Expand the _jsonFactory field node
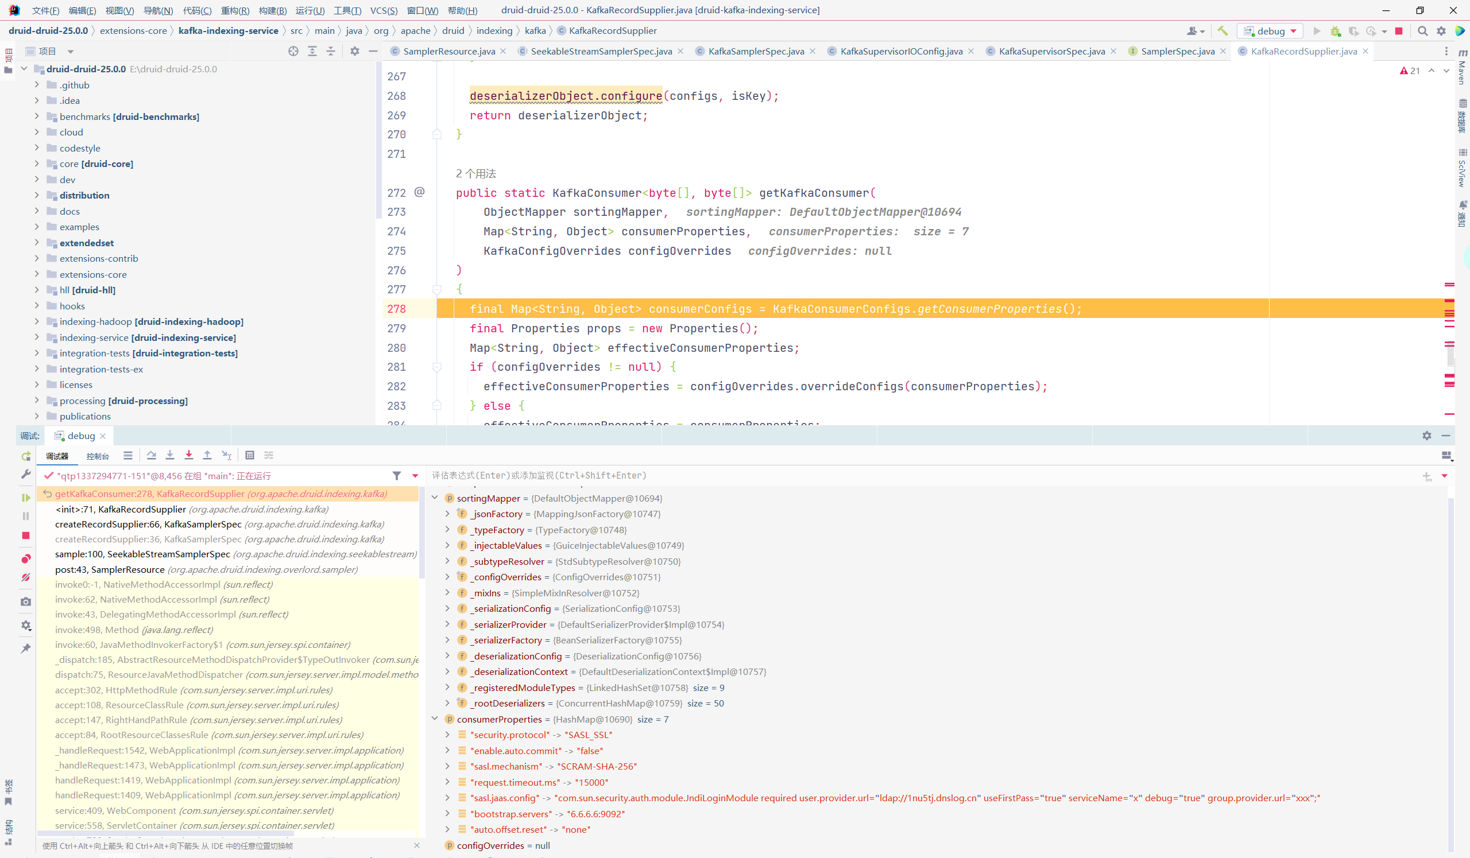This screenshot has height=858, width=1470. (447, 514)
